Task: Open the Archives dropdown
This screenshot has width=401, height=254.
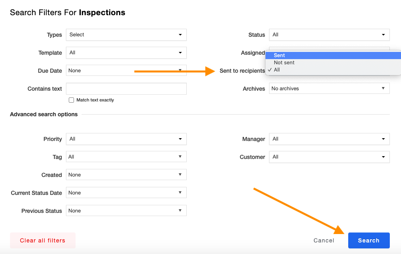Action: (329, 89)
